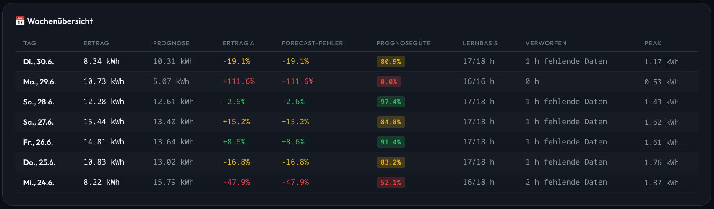Image resolution: width=714 pixels, height=209 pixels.
Task: Sort by the TAG column header
Action: pyautogui.click(x=30, y=43)
